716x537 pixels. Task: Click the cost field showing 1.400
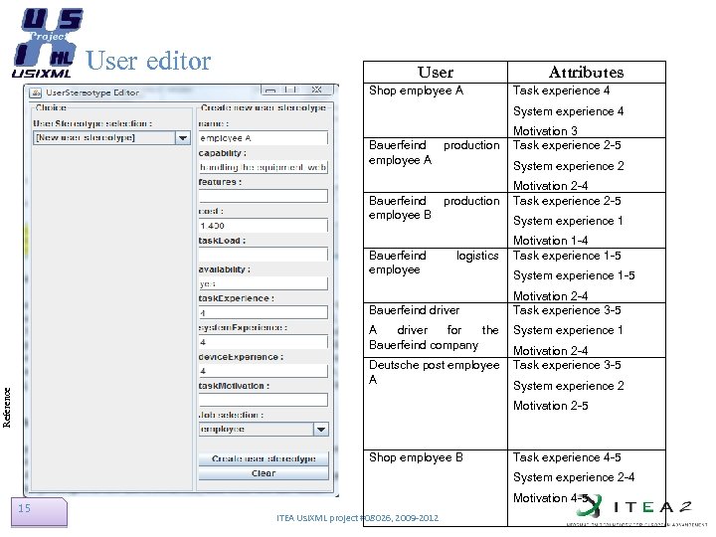point(263,226)
